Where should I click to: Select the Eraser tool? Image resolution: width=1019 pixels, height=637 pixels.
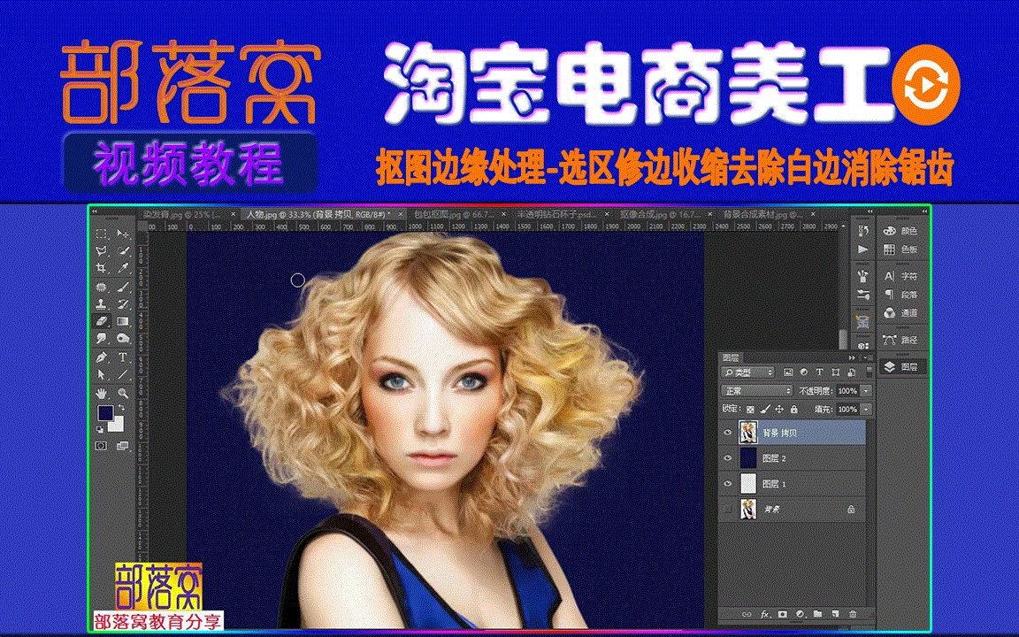tap(102, 319)
